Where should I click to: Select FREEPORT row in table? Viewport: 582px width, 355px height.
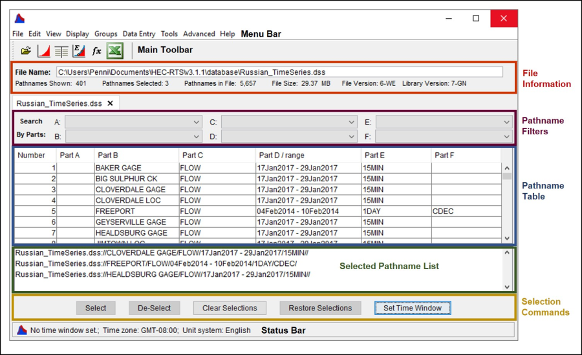[x=258, y=211]
